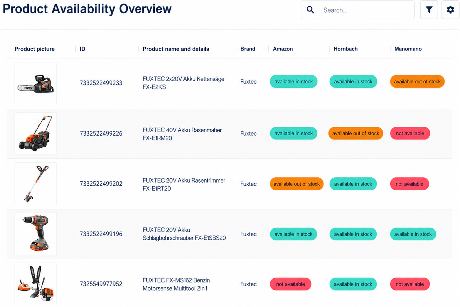Click the Amazon column header

tap(283, 49)
